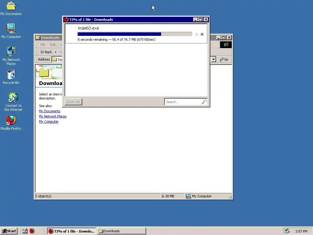Pause the msie60.exe download
313x235 pixels.
pyautogui.click(x=197, y=34)
